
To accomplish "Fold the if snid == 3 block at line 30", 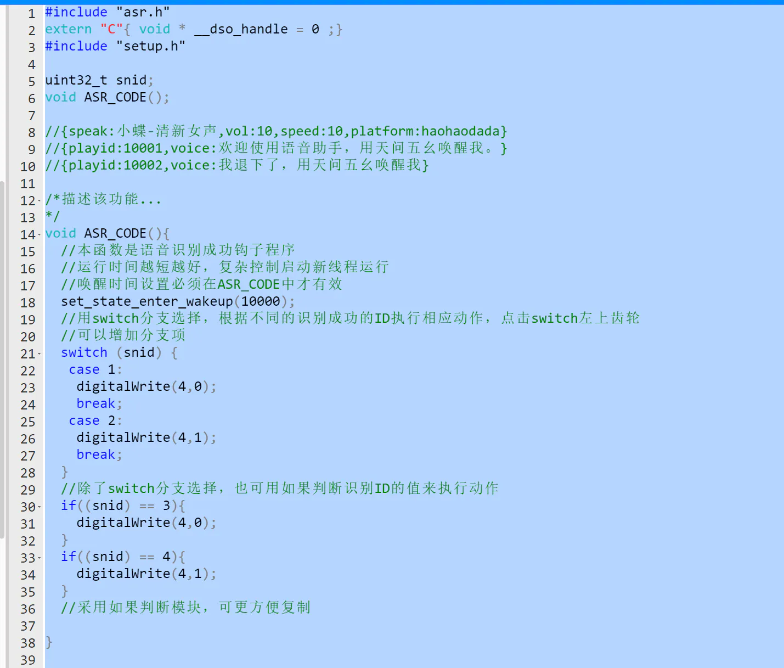I will [39, 507].
